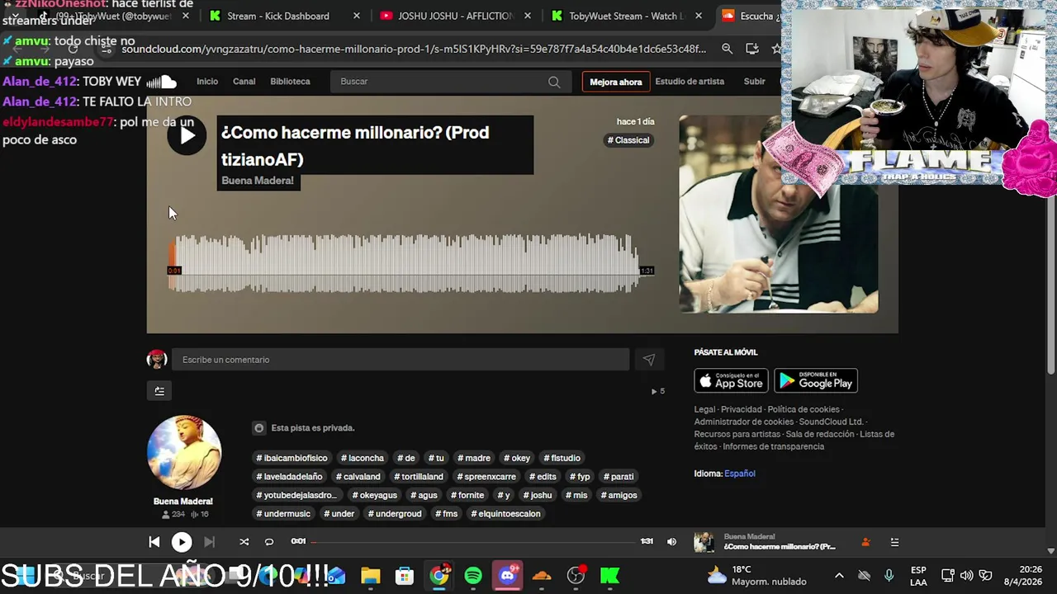The image size is (1057, 594).
Task: Open the Privacidad footer link
Action: (742, 409)
